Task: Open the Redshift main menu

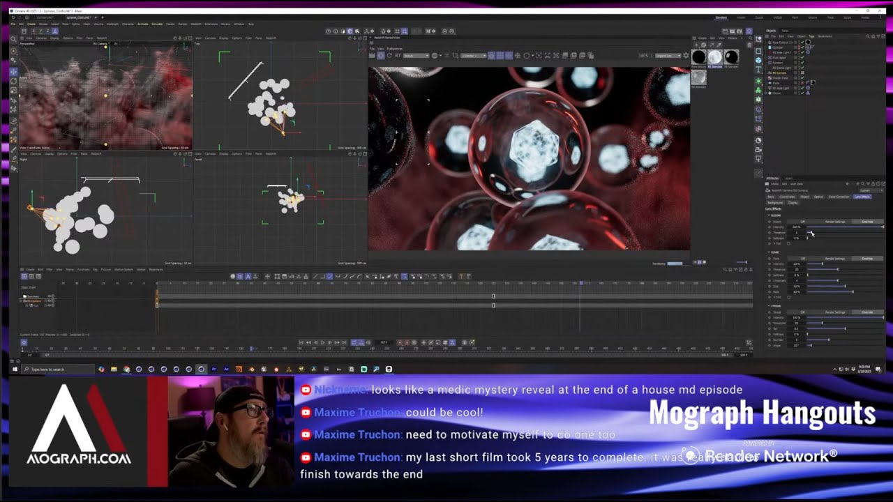Action: 196,24
